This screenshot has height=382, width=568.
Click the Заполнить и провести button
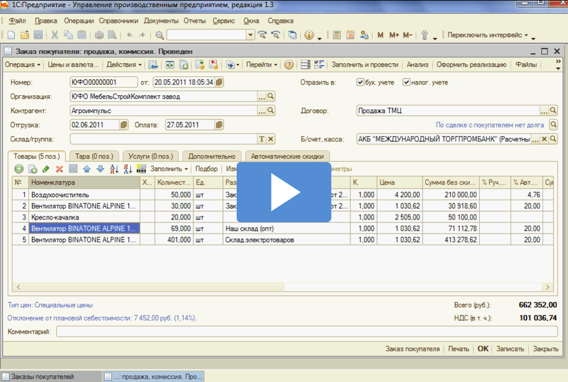tap(365, 65)
